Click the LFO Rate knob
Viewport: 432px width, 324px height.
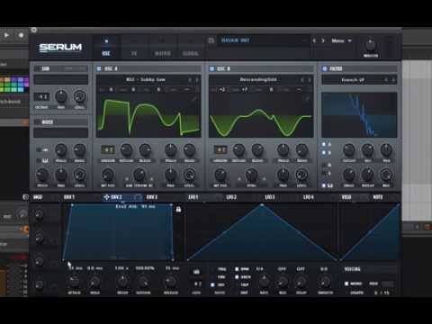pos(264,282)
